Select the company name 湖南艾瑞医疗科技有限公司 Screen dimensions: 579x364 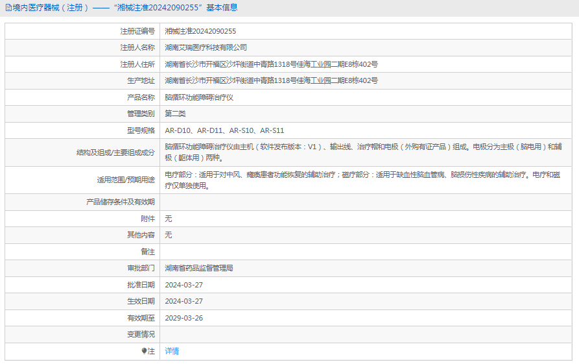click(206, 47)
